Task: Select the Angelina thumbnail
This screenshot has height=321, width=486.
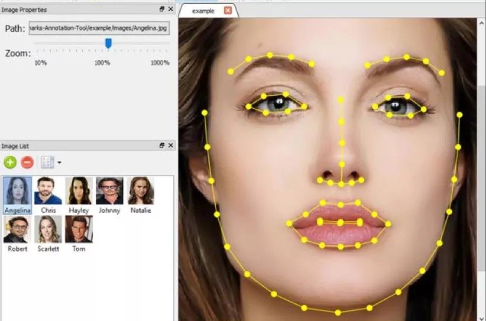Action: coord(17,195)
